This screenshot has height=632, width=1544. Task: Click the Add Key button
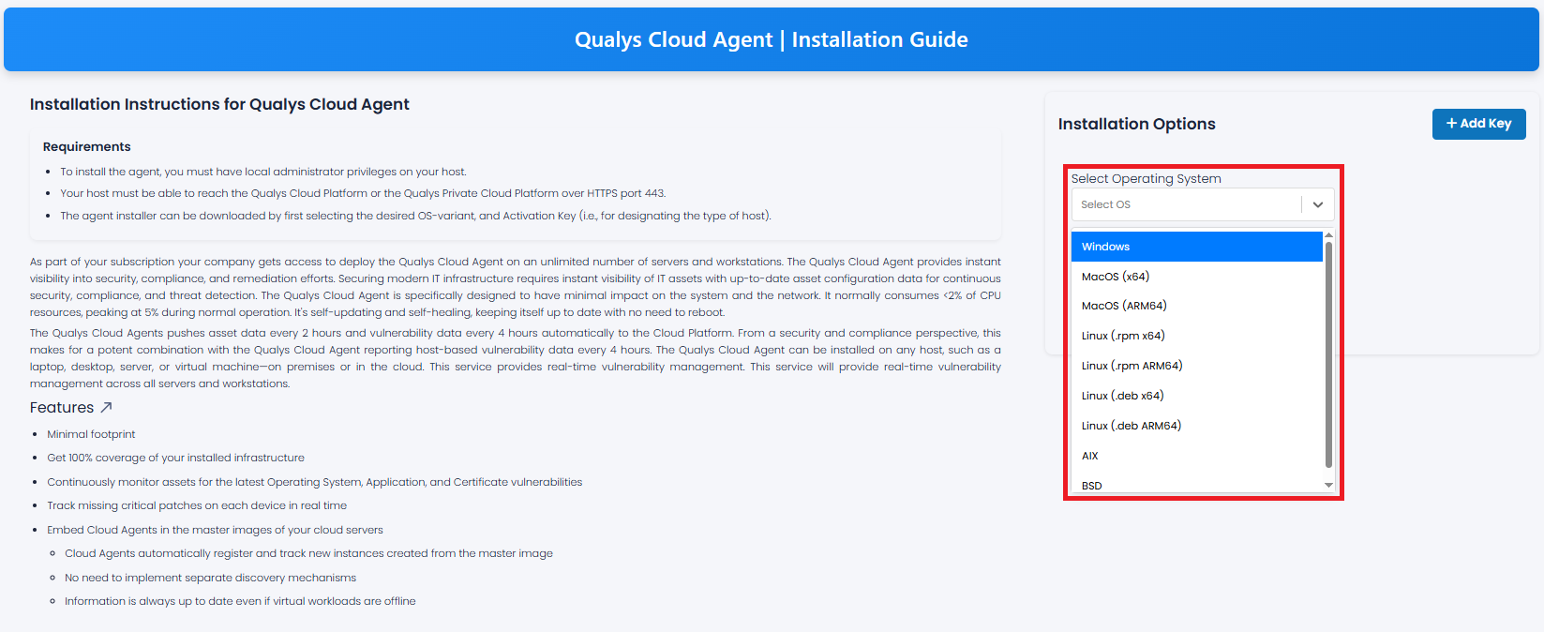[1478, 124]
